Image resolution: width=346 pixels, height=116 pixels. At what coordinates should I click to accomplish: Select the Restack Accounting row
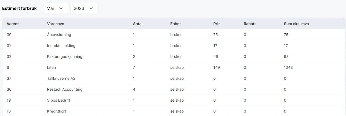64,89
